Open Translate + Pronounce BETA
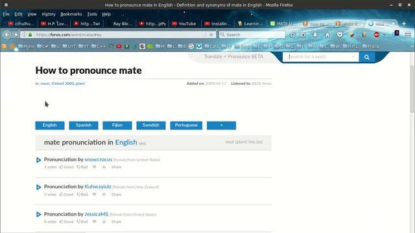Image resolution: width=415 pixels, height=233 pixels. click(x=233, y=56)
